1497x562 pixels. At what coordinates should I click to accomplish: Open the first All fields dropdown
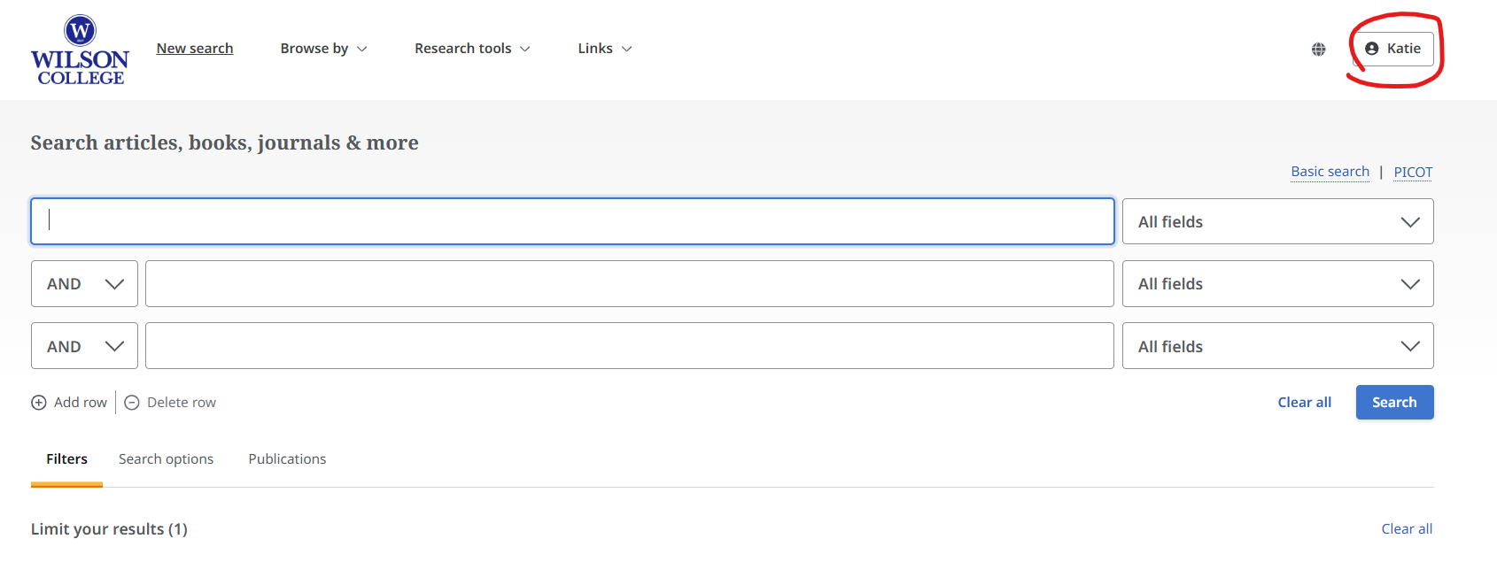point(1277,221)
